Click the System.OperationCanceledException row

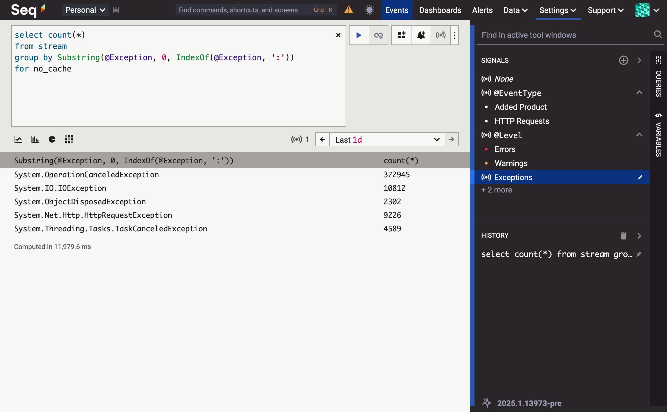[235, 174]
